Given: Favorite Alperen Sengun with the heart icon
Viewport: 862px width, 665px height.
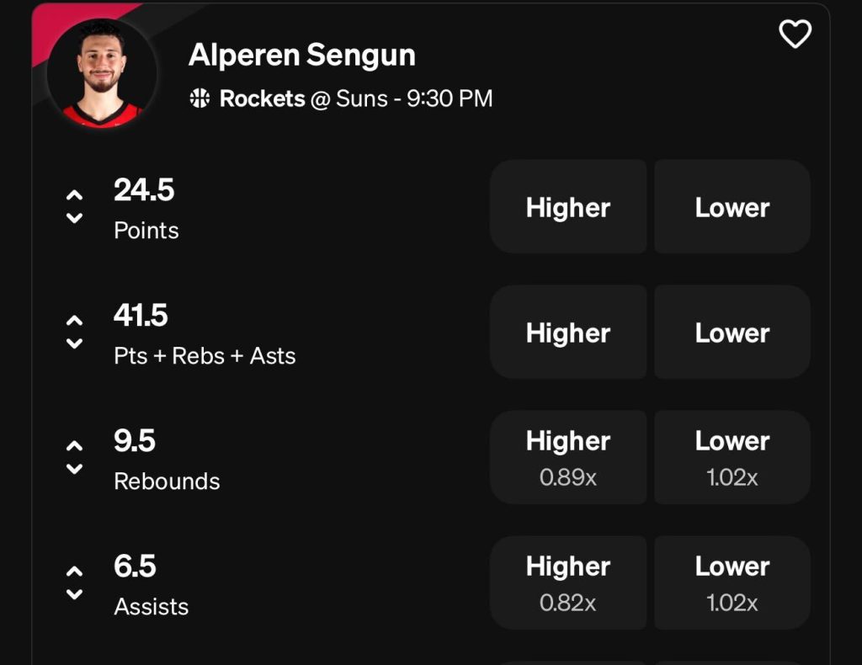Looking at the screenshot, I should [795, 35].
